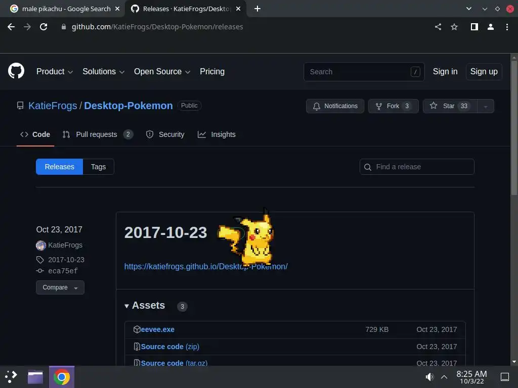Click the magnifier icon in Find a release

click(368, 167)
